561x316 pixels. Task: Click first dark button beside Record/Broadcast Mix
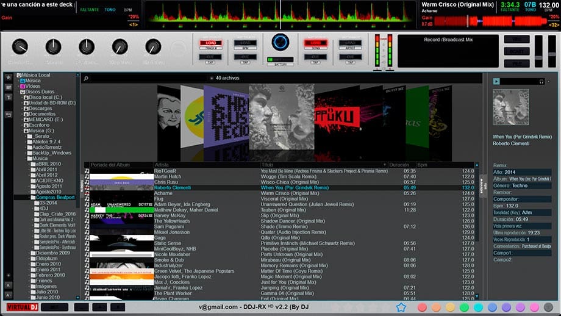[516, 40]
